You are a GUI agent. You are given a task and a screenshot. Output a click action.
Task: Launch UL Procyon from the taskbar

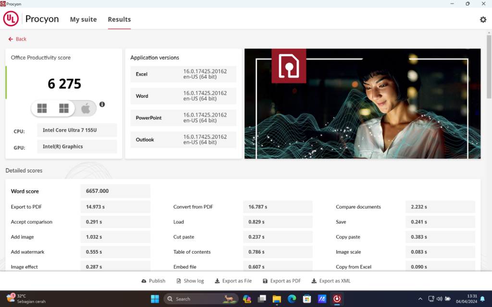click(x=336, y=298)
